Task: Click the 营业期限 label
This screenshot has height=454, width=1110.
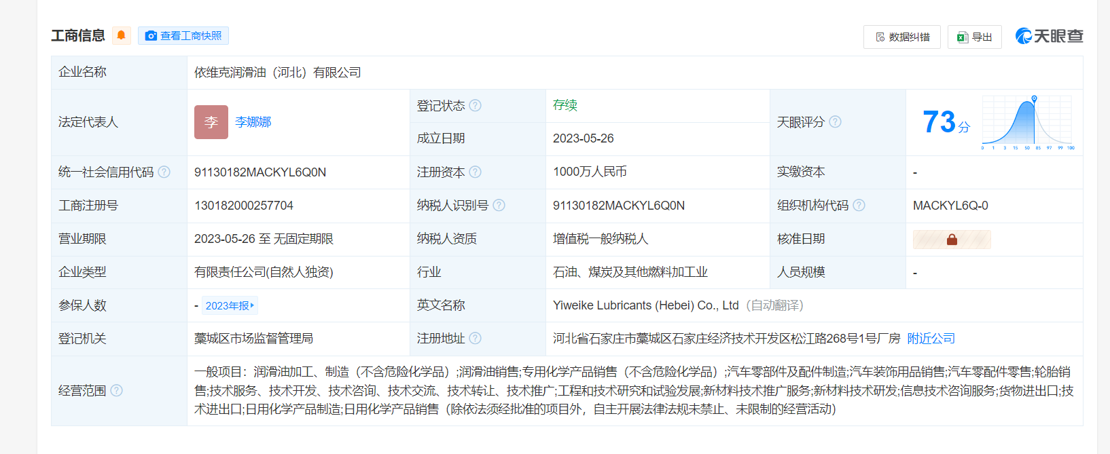Action: pos(83,239)
